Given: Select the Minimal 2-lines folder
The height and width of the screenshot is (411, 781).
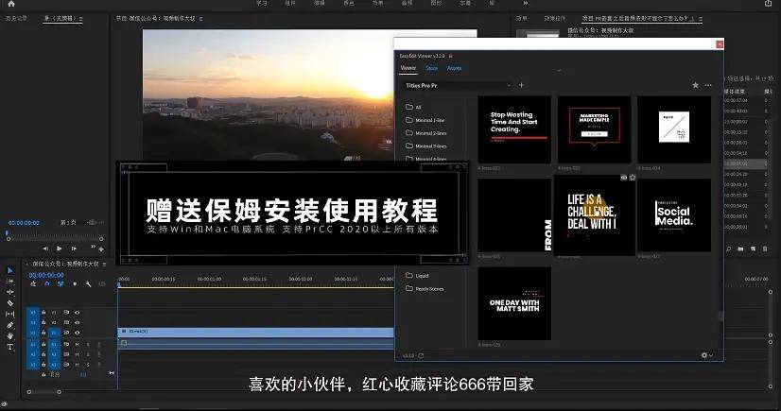Looking at the screenshot, I should tap(426, 133).
